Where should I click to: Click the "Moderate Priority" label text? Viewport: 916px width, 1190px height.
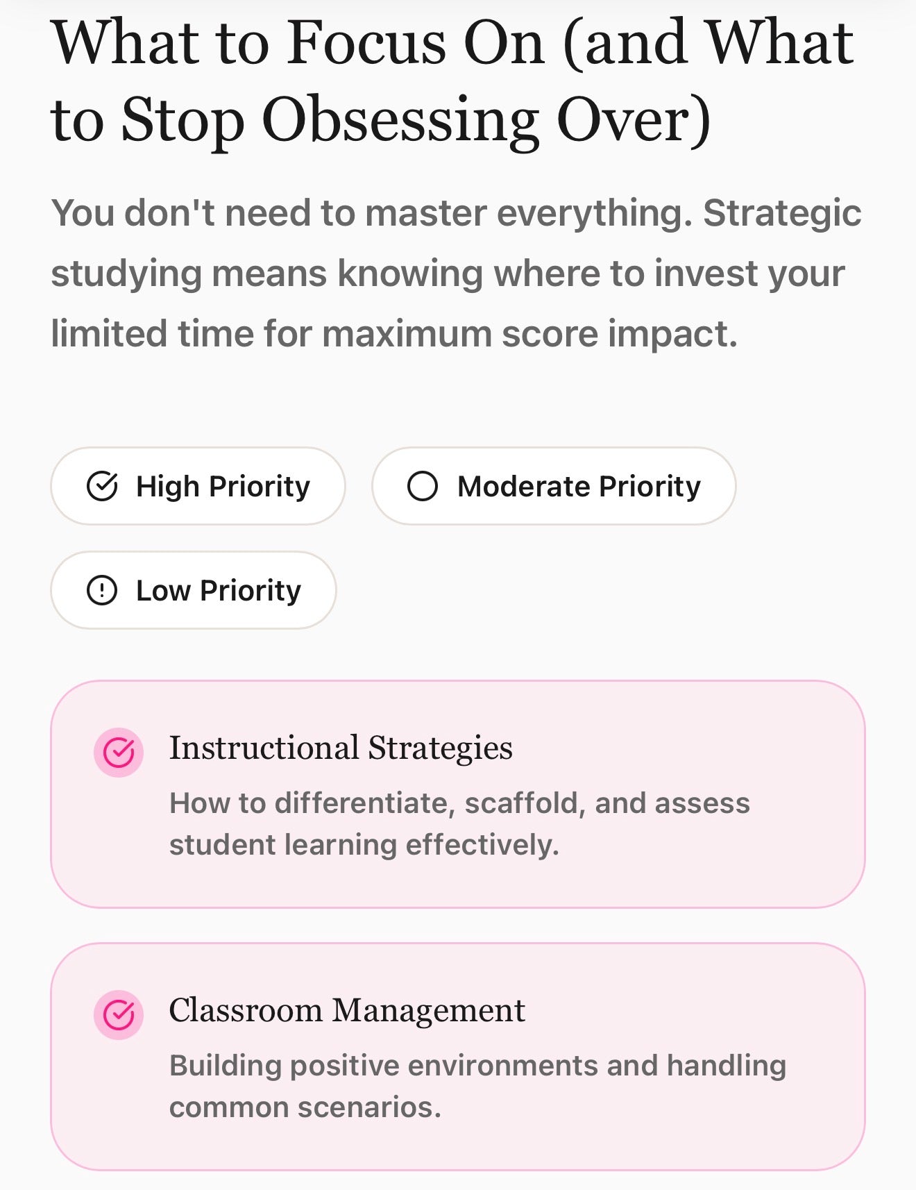tap(579, 486)
